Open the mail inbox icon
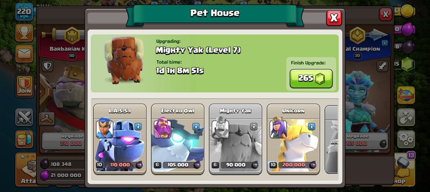The image size is (430, 192). (24, 54)
